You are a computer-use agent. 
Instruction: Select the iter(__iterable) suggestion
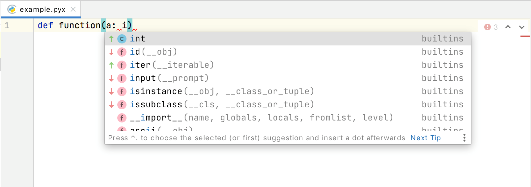pyautogui.click(x=172, y=65)
